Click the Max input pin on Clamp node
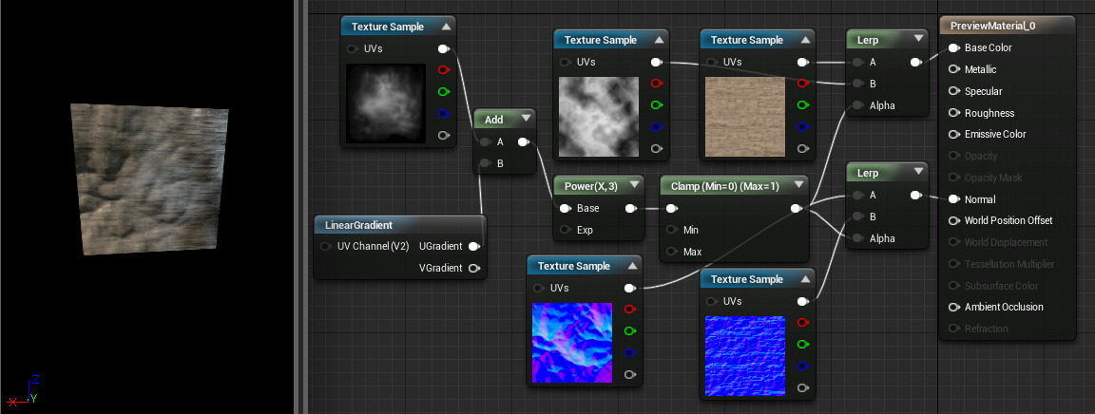The width and height of the screenshot is (1095, 414). [671, 252]
